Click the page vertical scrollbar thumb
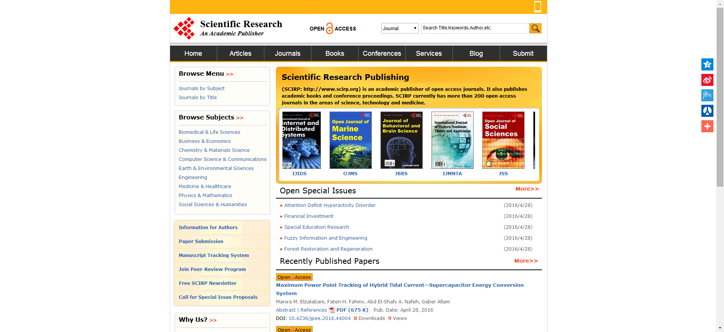 720,97
